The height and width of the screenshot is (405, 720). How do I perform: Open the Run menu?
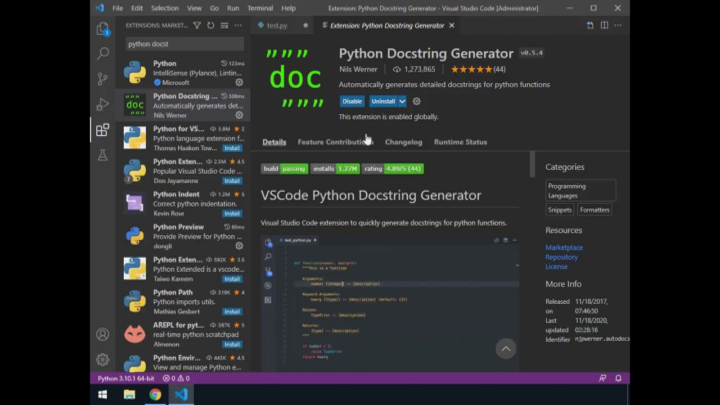[x=233, y=8]
